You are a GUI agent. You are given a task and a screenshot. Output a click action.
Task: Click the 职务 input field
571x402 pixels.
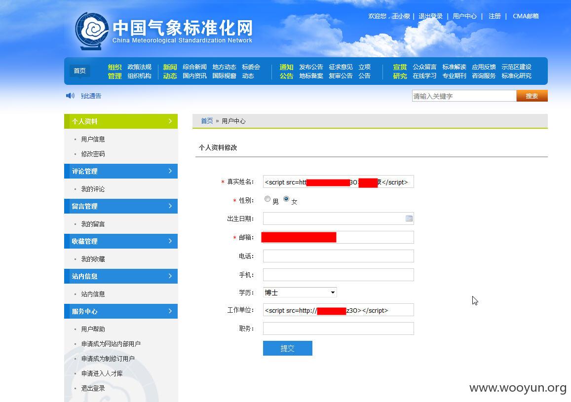coord(338,329)
